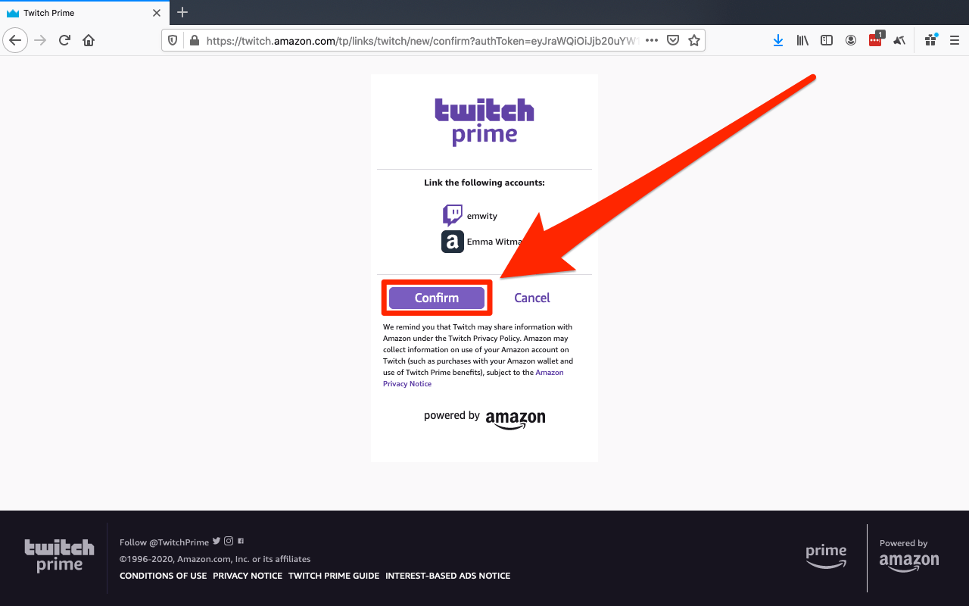Screen dimensions: 969x606
Task: Open a new tab with plus button
Action: pyautogui.click(x=182, y=12)
